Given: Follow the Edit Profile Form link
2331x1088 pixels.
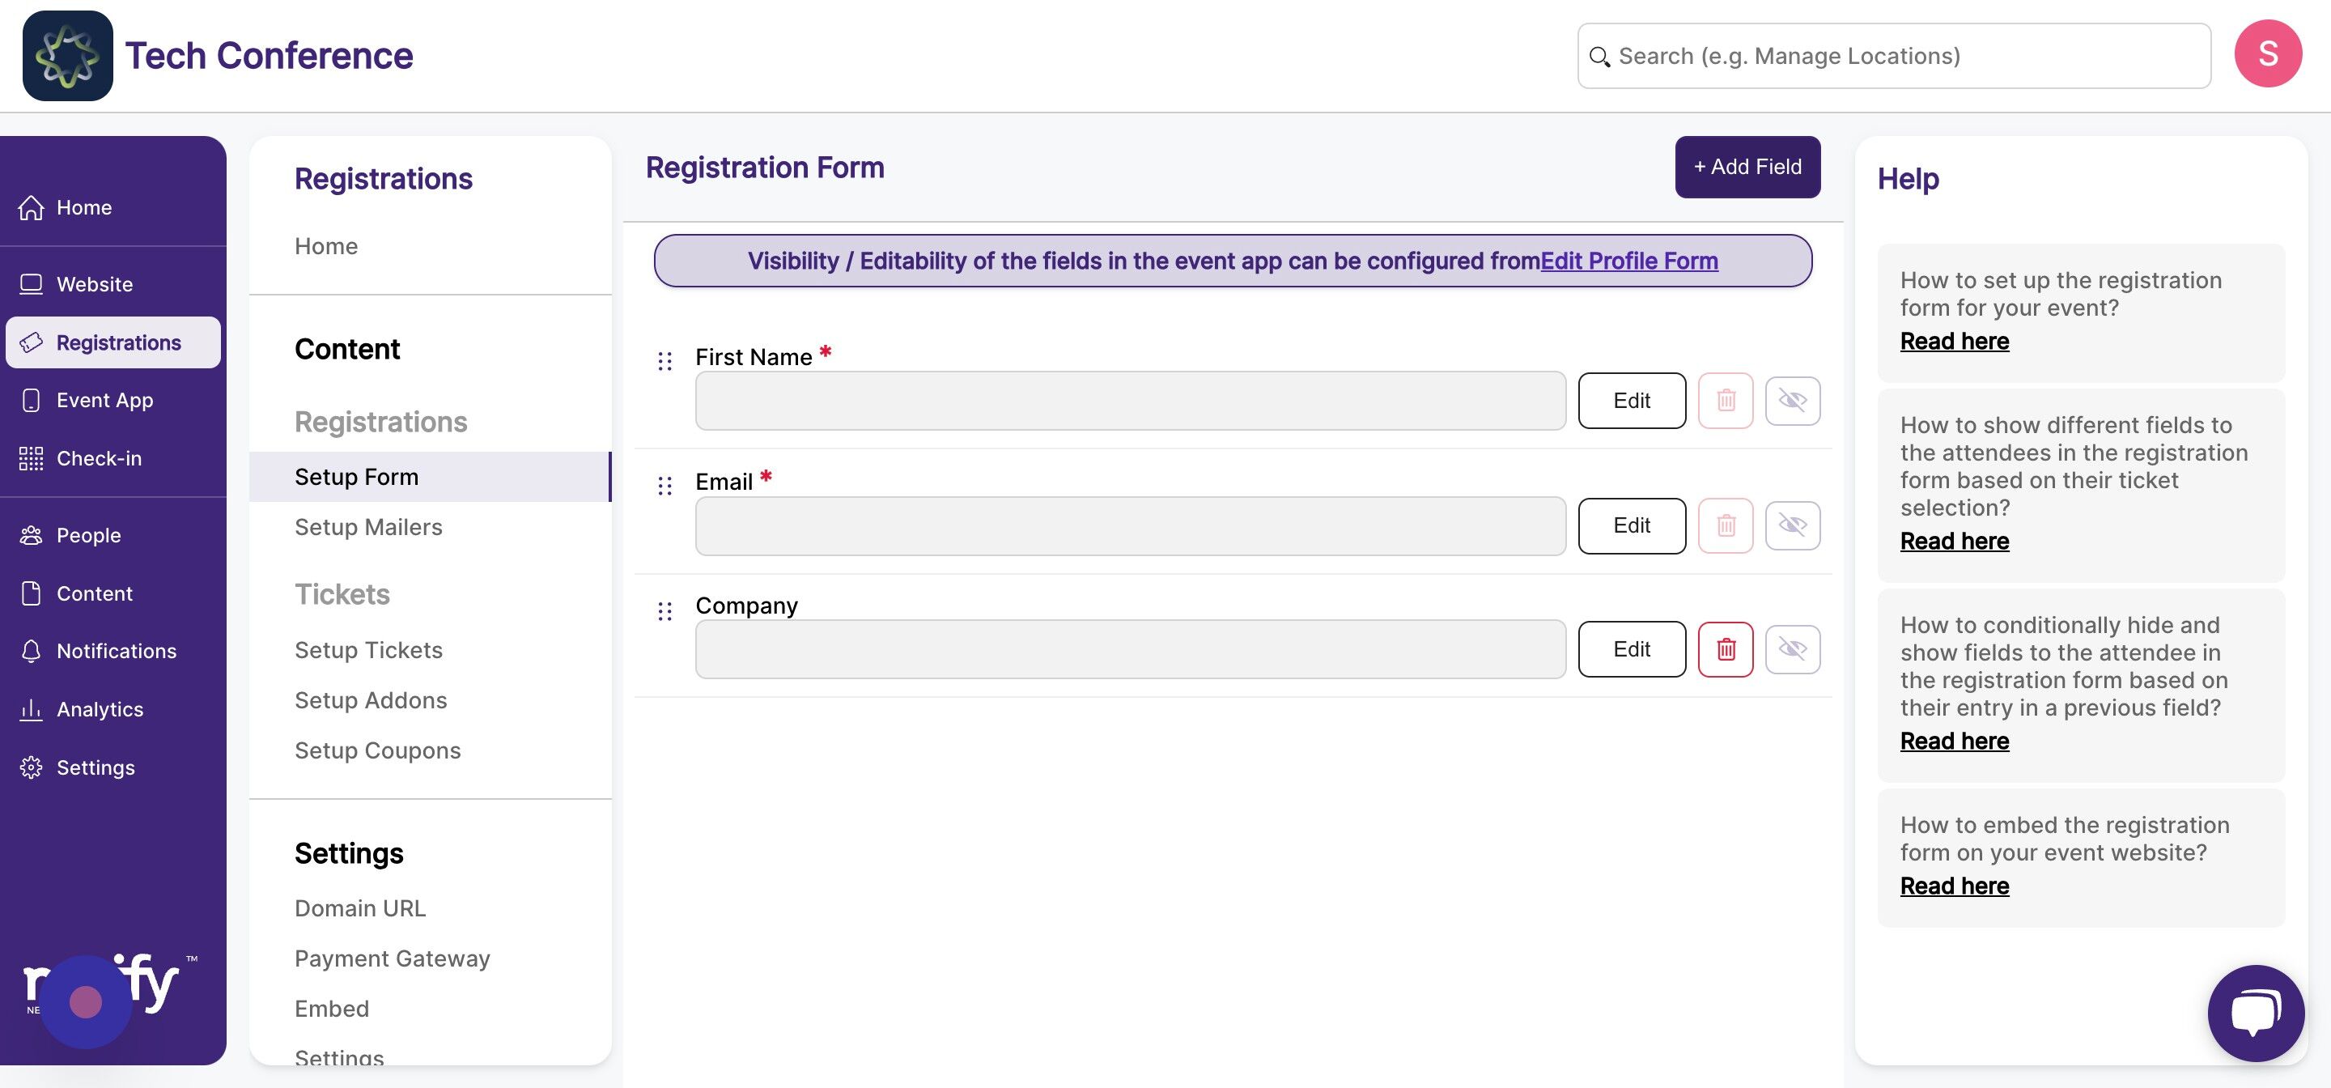Looking at the screenshot, I should tap(1628, 261).
